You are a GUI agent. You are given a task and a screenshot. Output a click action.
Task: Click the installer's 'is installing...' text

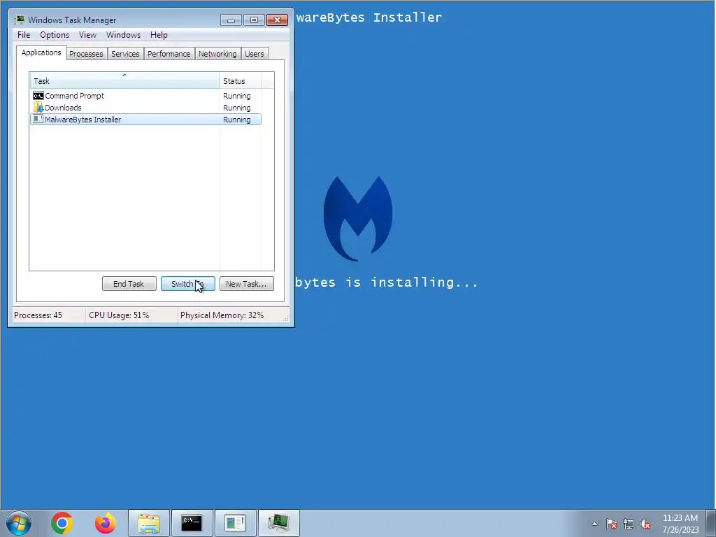click(x=411, y=282)
